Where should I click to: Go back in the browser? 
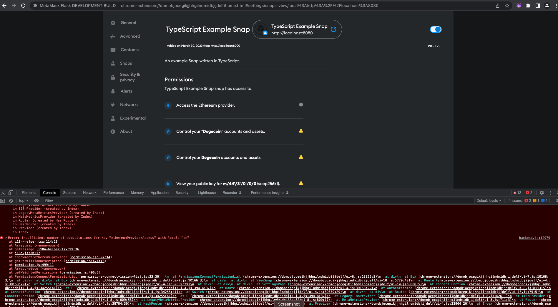(x=4, y=6)
